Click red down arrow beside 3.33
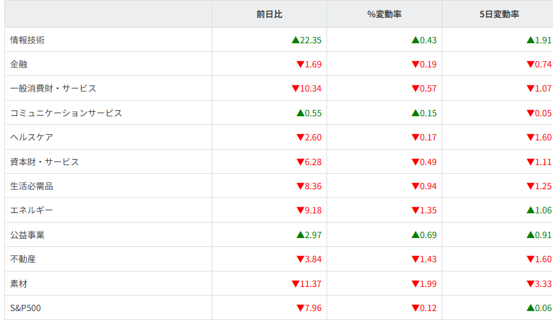The height and width of the screenshot is (329, 553). pyautogui.click(x=530, y=284)
